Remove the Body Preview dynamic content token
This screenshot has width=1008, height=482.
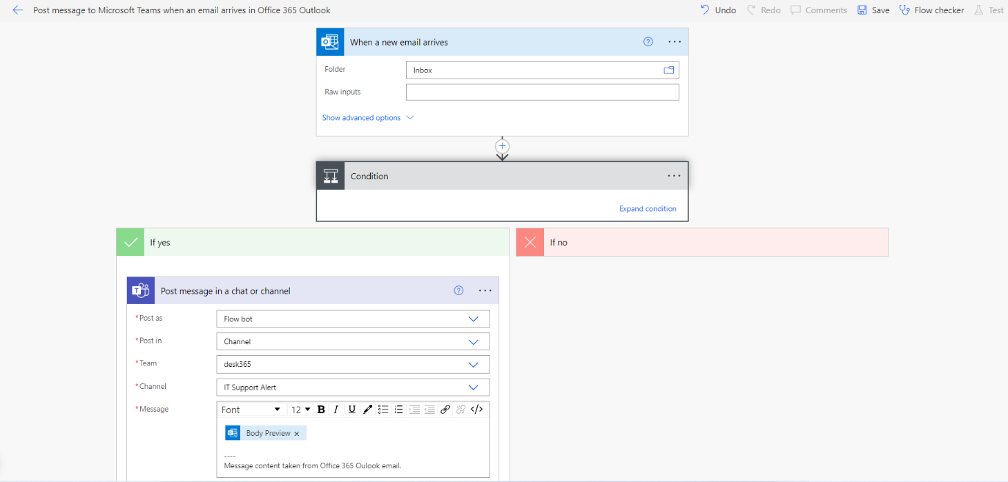297,432
